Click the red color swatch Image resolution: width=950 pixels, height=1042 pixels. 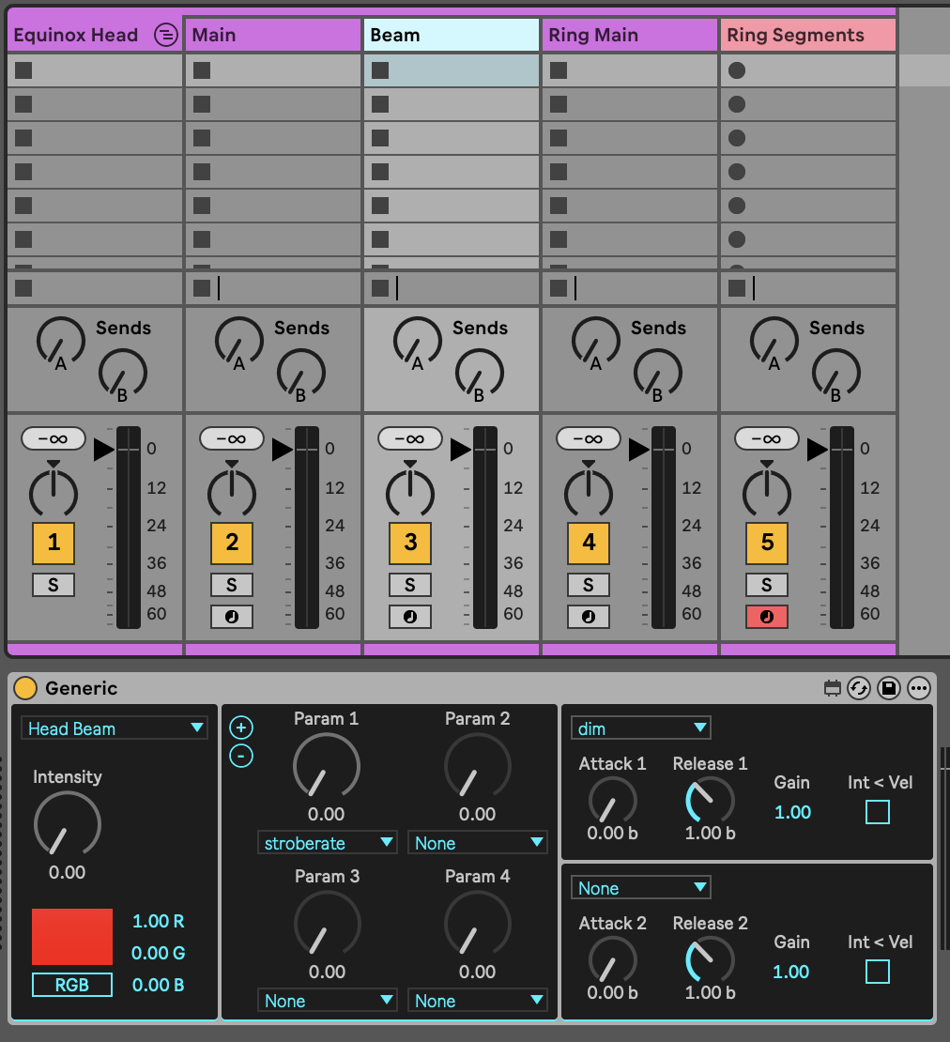[x=72, y=936]
